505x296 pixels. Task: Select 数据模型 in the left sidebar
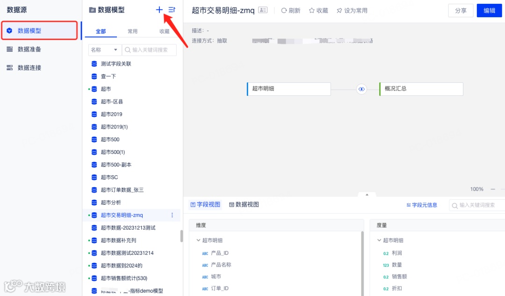(x=39, y=30)
